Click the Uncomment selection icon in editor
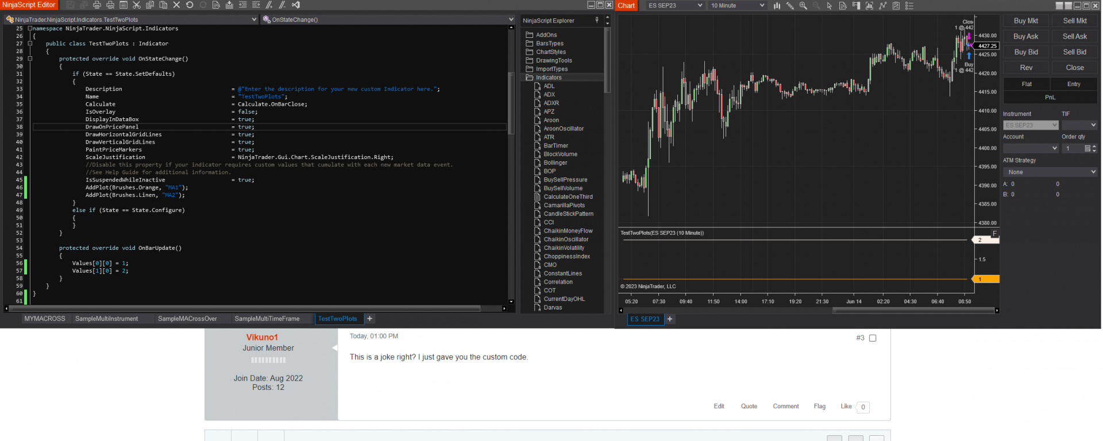The height and width of the screenshot is (441, 1103). point(282,5)
